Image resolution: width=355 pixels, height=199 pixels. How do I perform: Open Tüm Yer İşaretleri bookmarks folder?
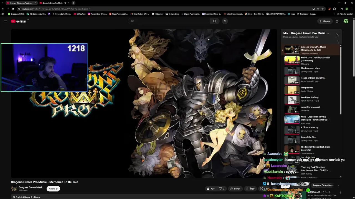(345, 14)
